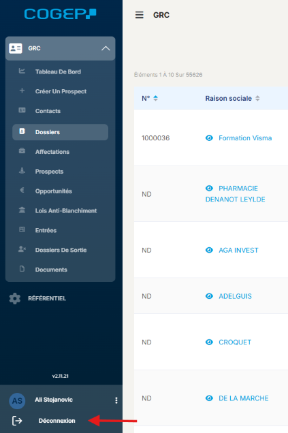Click the eye icon next to CROQUET
Viewport: 288px width, 433px height.
209,342
